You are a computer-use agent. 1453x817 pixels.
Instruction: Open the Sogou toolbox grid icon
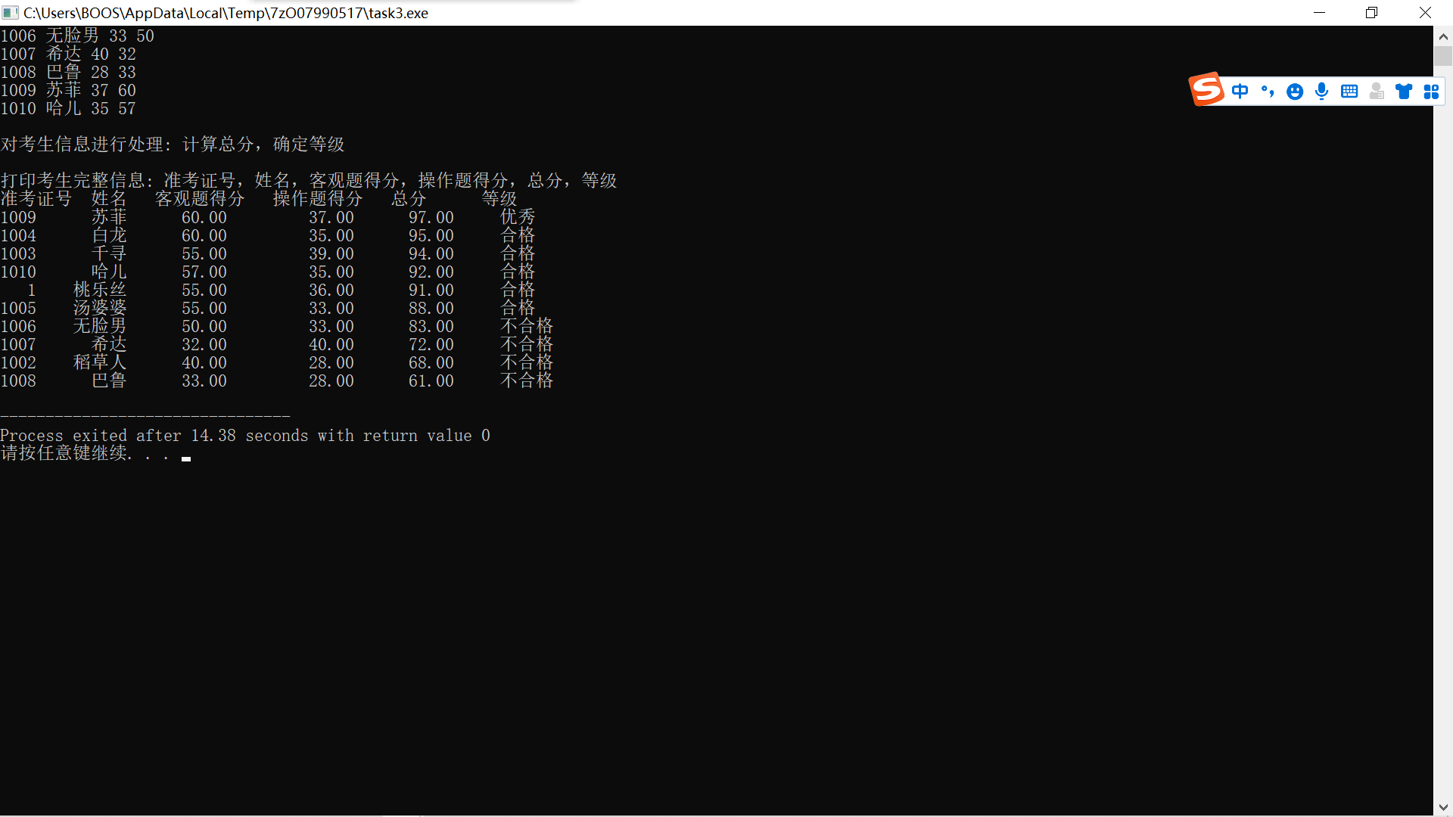(x=1430, y=92)
